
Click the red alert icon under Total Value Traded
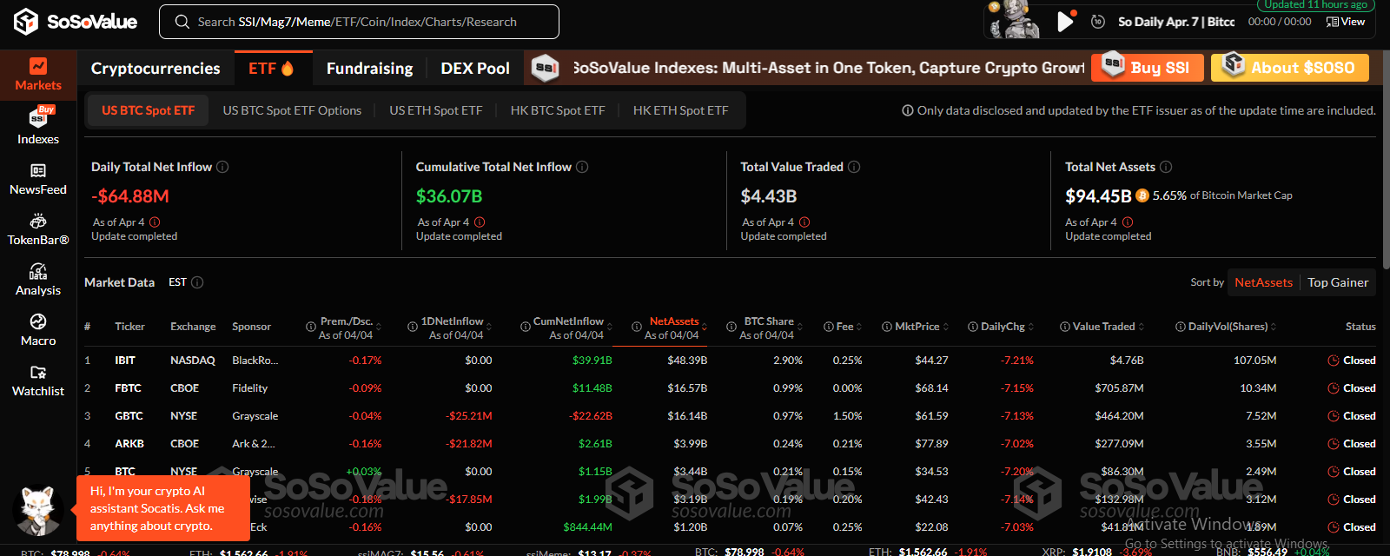(x=804, y=222)
